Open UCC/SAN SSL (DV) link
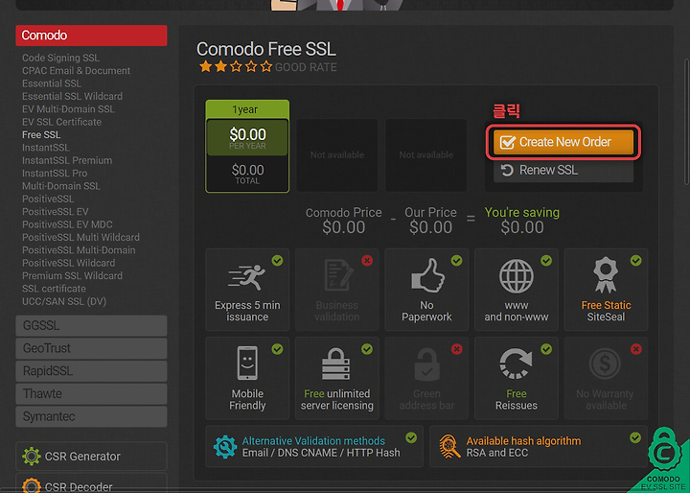This screenshot has width=690, height=493. (64, 301)
